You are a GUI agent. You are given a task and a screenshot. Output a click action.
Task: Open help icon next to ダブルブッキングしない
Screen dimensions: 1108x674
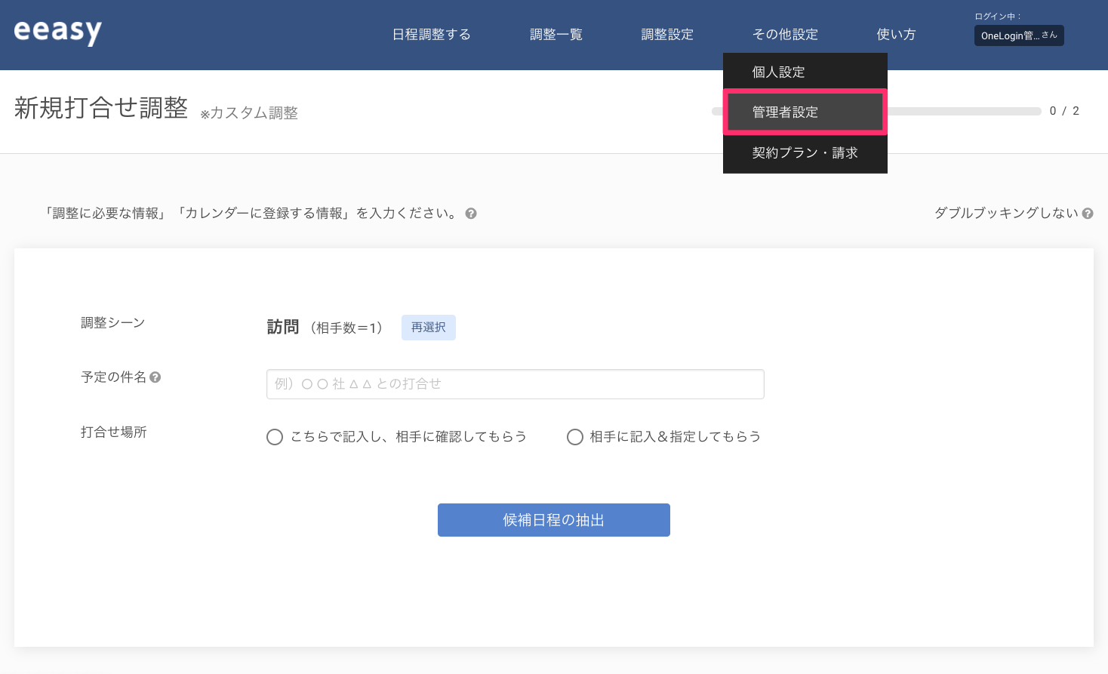pos(1088,214)
